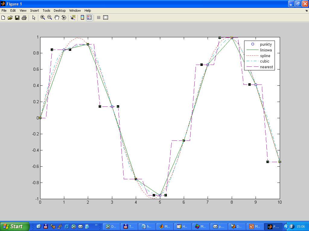This screenshot has height=231, width=309.
Task: Open the Edit menu
Action: click(x=13, y=11)
